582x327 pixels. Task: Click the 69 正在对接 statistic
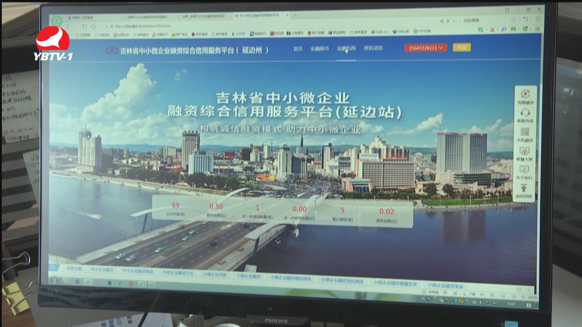coord(176,209)
